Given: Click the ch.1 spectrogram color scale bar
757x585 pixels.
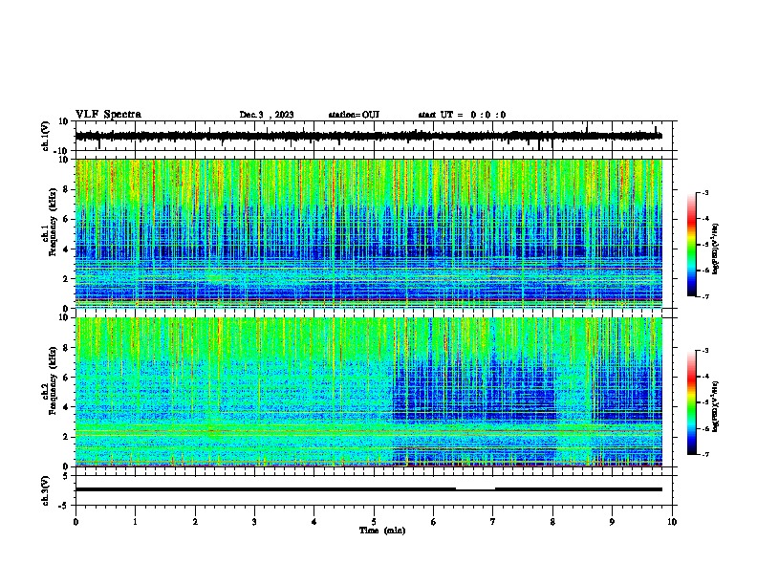Looking at the screenshot, I should 692,245.
